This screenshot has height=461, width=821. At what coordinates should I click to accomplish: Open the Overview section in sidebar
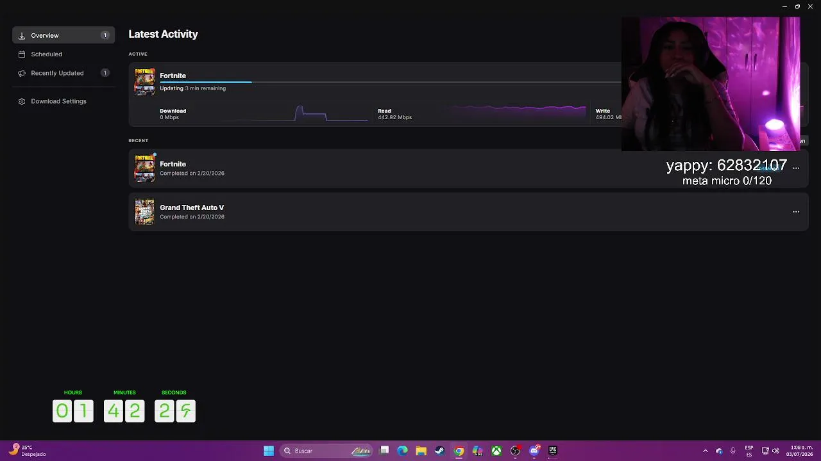click(63, 35)
